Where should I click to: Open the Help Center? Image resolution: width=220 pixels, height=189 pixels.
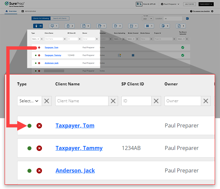[189, 4]
